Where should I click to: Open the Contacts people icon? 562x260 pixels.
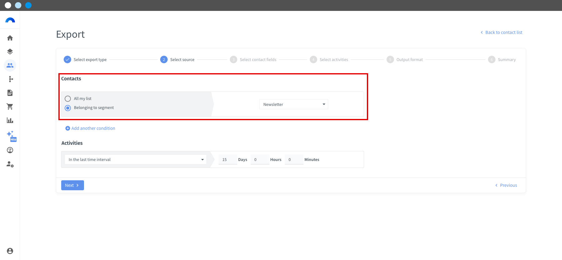click(10, 65)
